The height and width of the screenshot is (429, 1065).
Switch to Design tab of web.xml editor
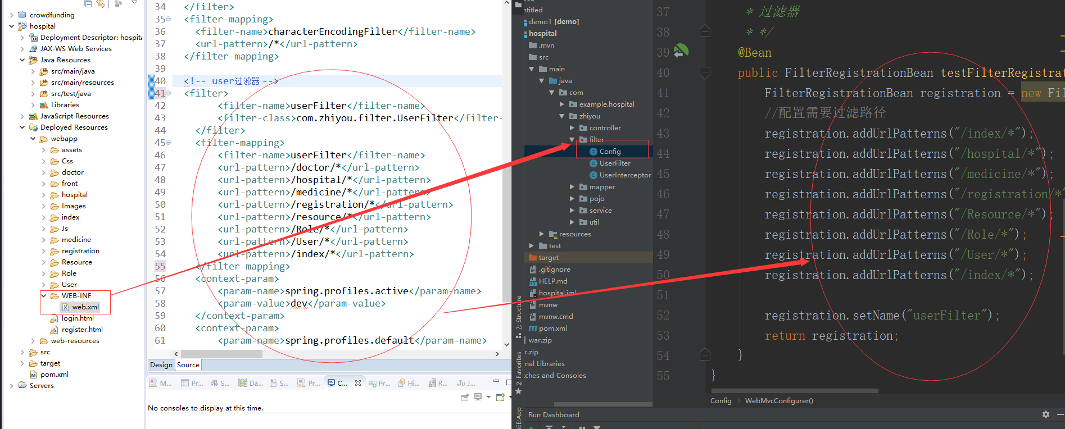(161, 364)
